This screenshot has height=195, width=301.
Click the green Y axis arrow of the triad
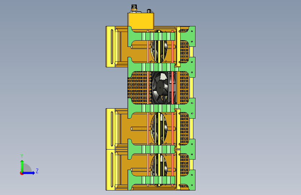(22, 166)
